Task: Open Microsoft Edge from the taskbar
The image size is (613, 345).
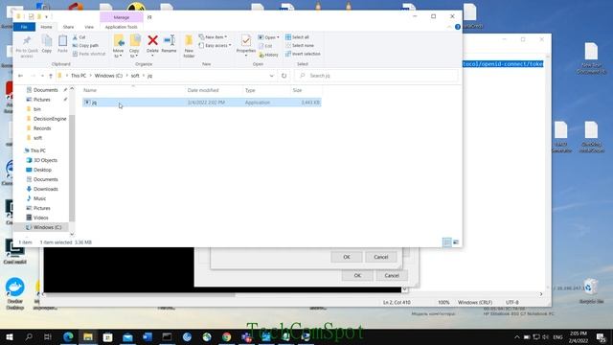Action: pyautogui.click(x=68, y=336)
